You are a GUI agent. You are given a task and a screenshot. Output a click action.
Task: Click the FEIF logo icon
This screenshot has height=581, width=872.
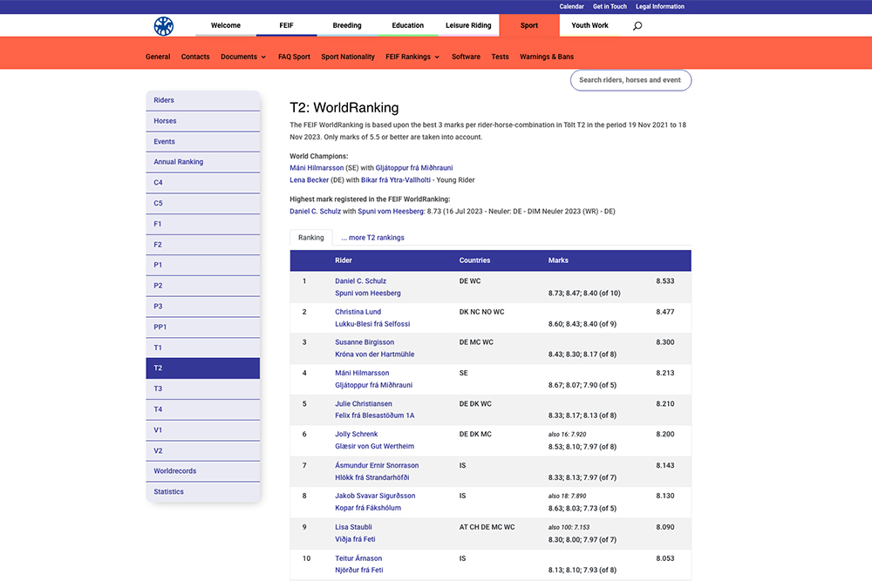click(164, 26)
